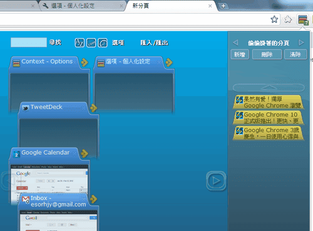Click the stacked tabs extension icon in toolbar
Image resolution: width=313 pixels, height=231 pixels.
[303, 20]
